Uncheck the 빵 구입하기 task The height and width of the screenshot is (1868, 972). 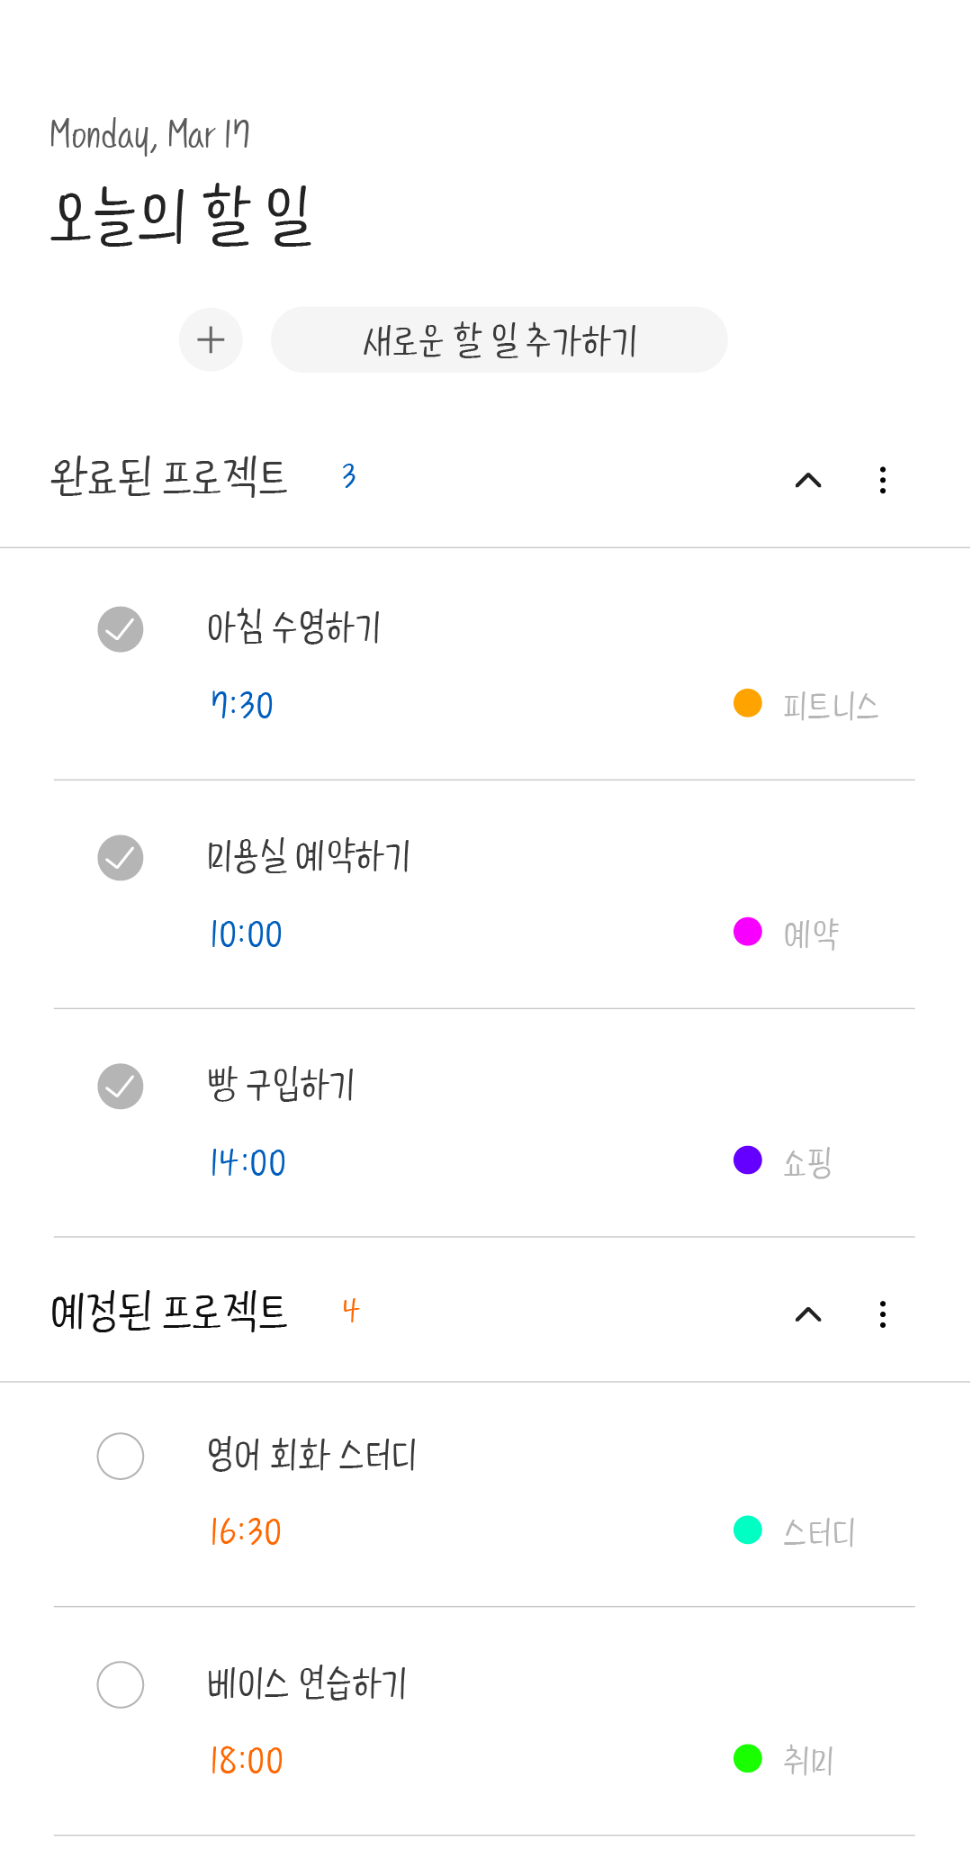pos(121,1087)
